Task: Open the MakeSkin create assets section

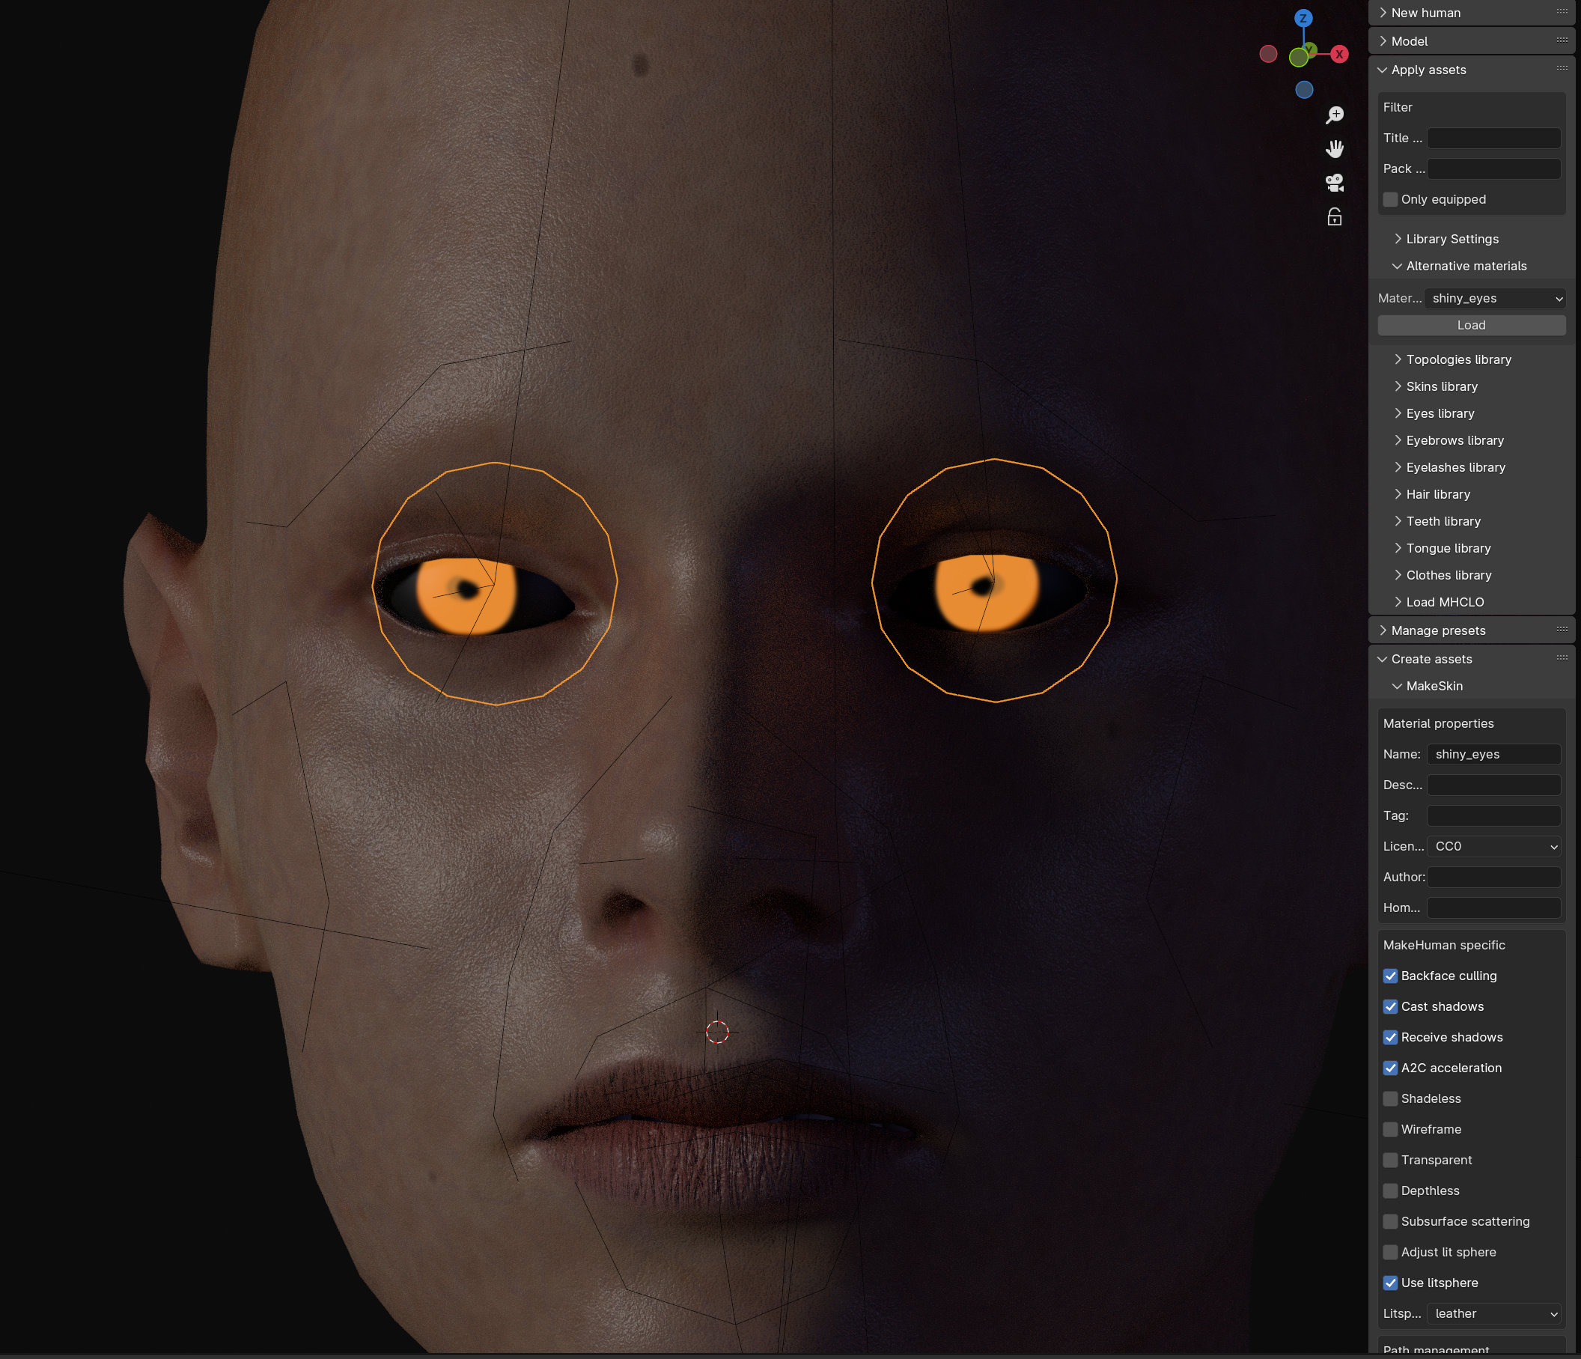Action: coord(1433,686)
